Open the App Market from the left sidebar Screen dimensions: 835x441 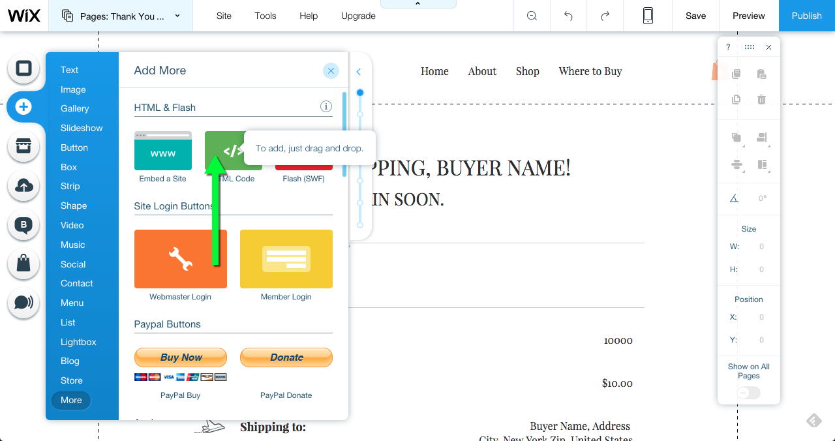click(x=24, y=146)
